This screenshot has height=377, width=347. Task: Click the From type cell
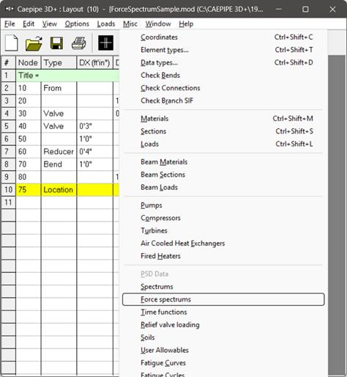tap(59, 88)
